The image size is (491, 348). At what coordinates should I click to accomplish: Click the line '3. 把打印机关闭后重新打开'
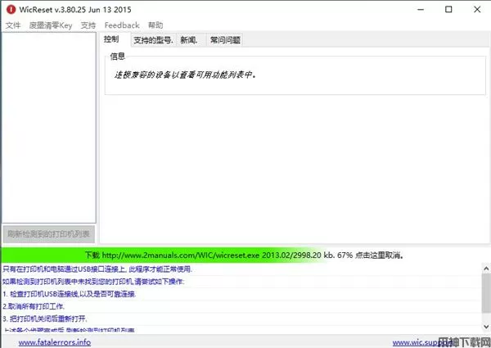45,319
